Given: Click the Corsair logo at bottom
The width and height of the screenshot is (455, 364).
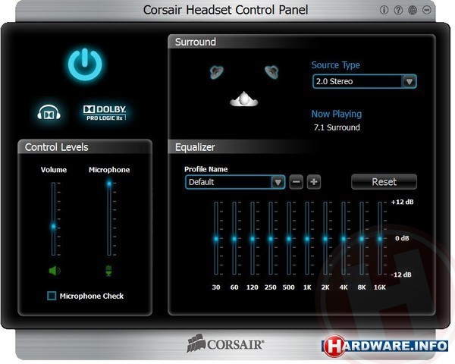Looking at the screenshot, I should click(225, 344).
